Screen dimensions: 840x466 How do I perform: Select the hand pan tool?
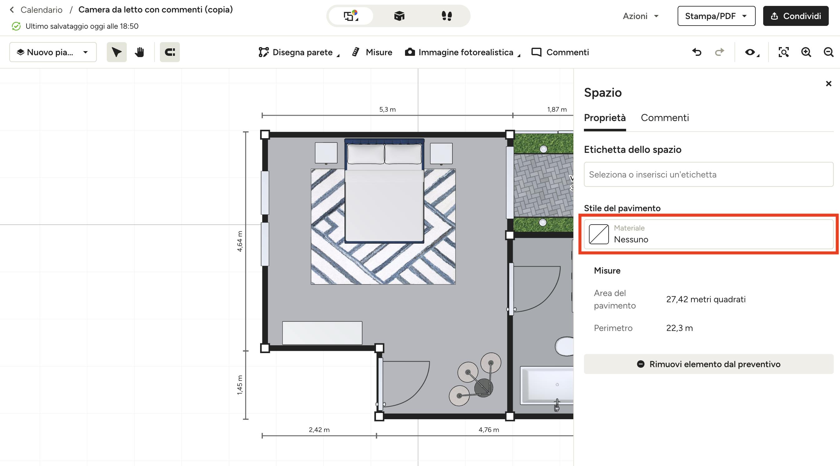point(140,52)
